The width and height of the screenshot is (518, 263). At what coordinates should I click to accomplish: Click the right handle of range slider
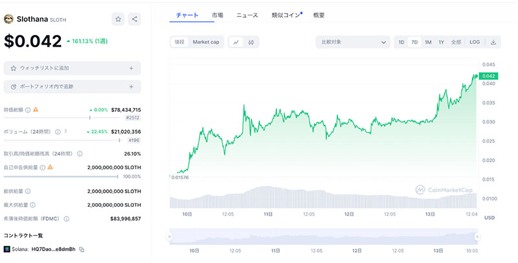[x=477, y=237]
